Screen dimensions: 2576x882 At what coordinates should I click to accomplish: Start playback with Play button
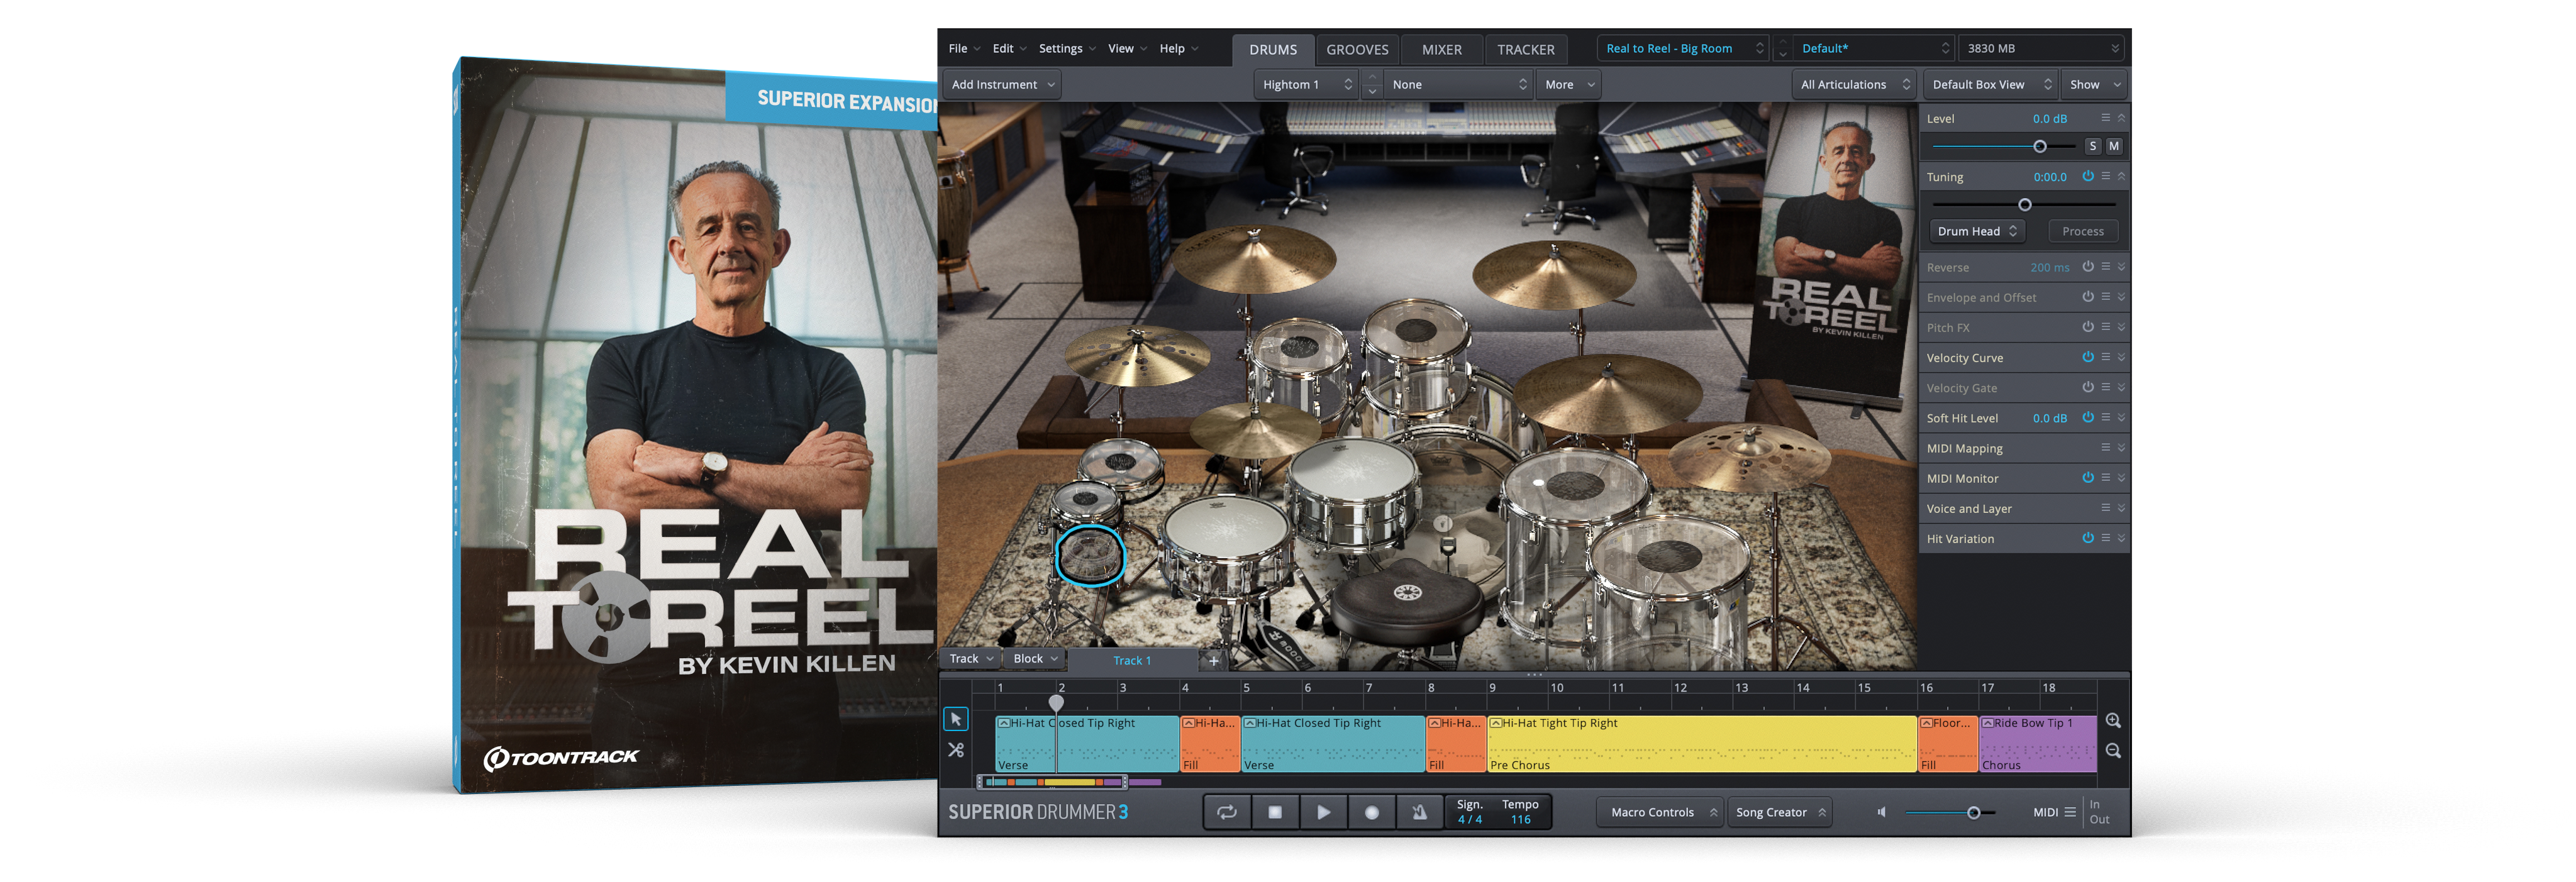click(x=1323, y=812)
